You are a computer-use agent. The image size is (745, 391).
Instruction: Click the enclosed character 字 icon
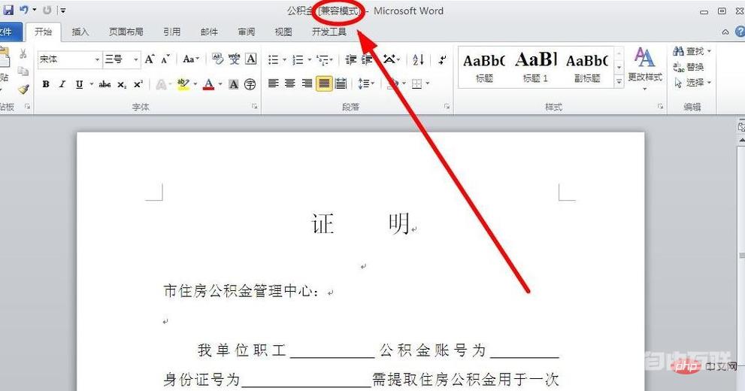250,84
